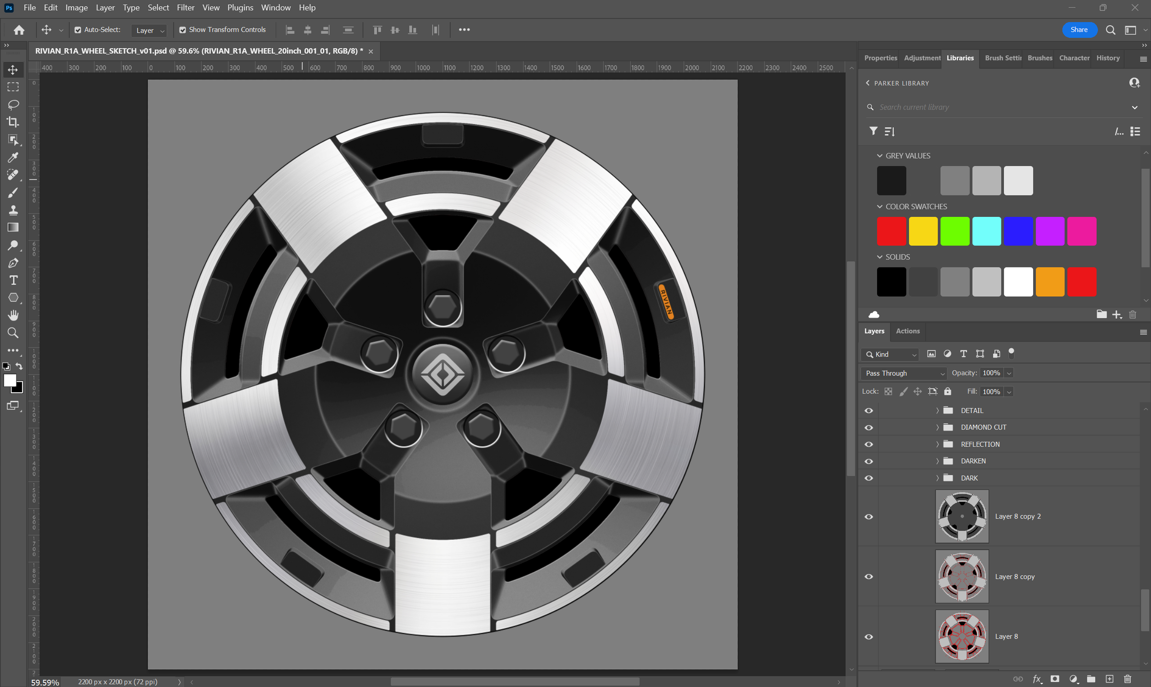The height and width of the screenshot is (687, 1151).
Task: Add layer mask icon in Layers panel
Action: pos(1055,679)
